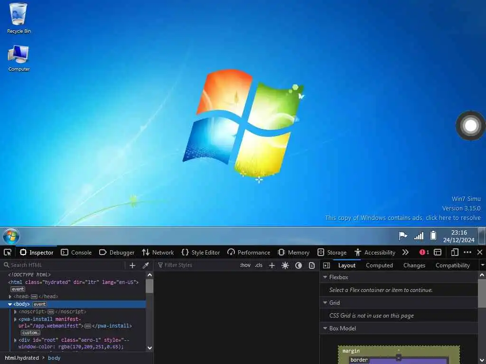
Task: Open the Storage tab
Action: [x=332, y=253]
